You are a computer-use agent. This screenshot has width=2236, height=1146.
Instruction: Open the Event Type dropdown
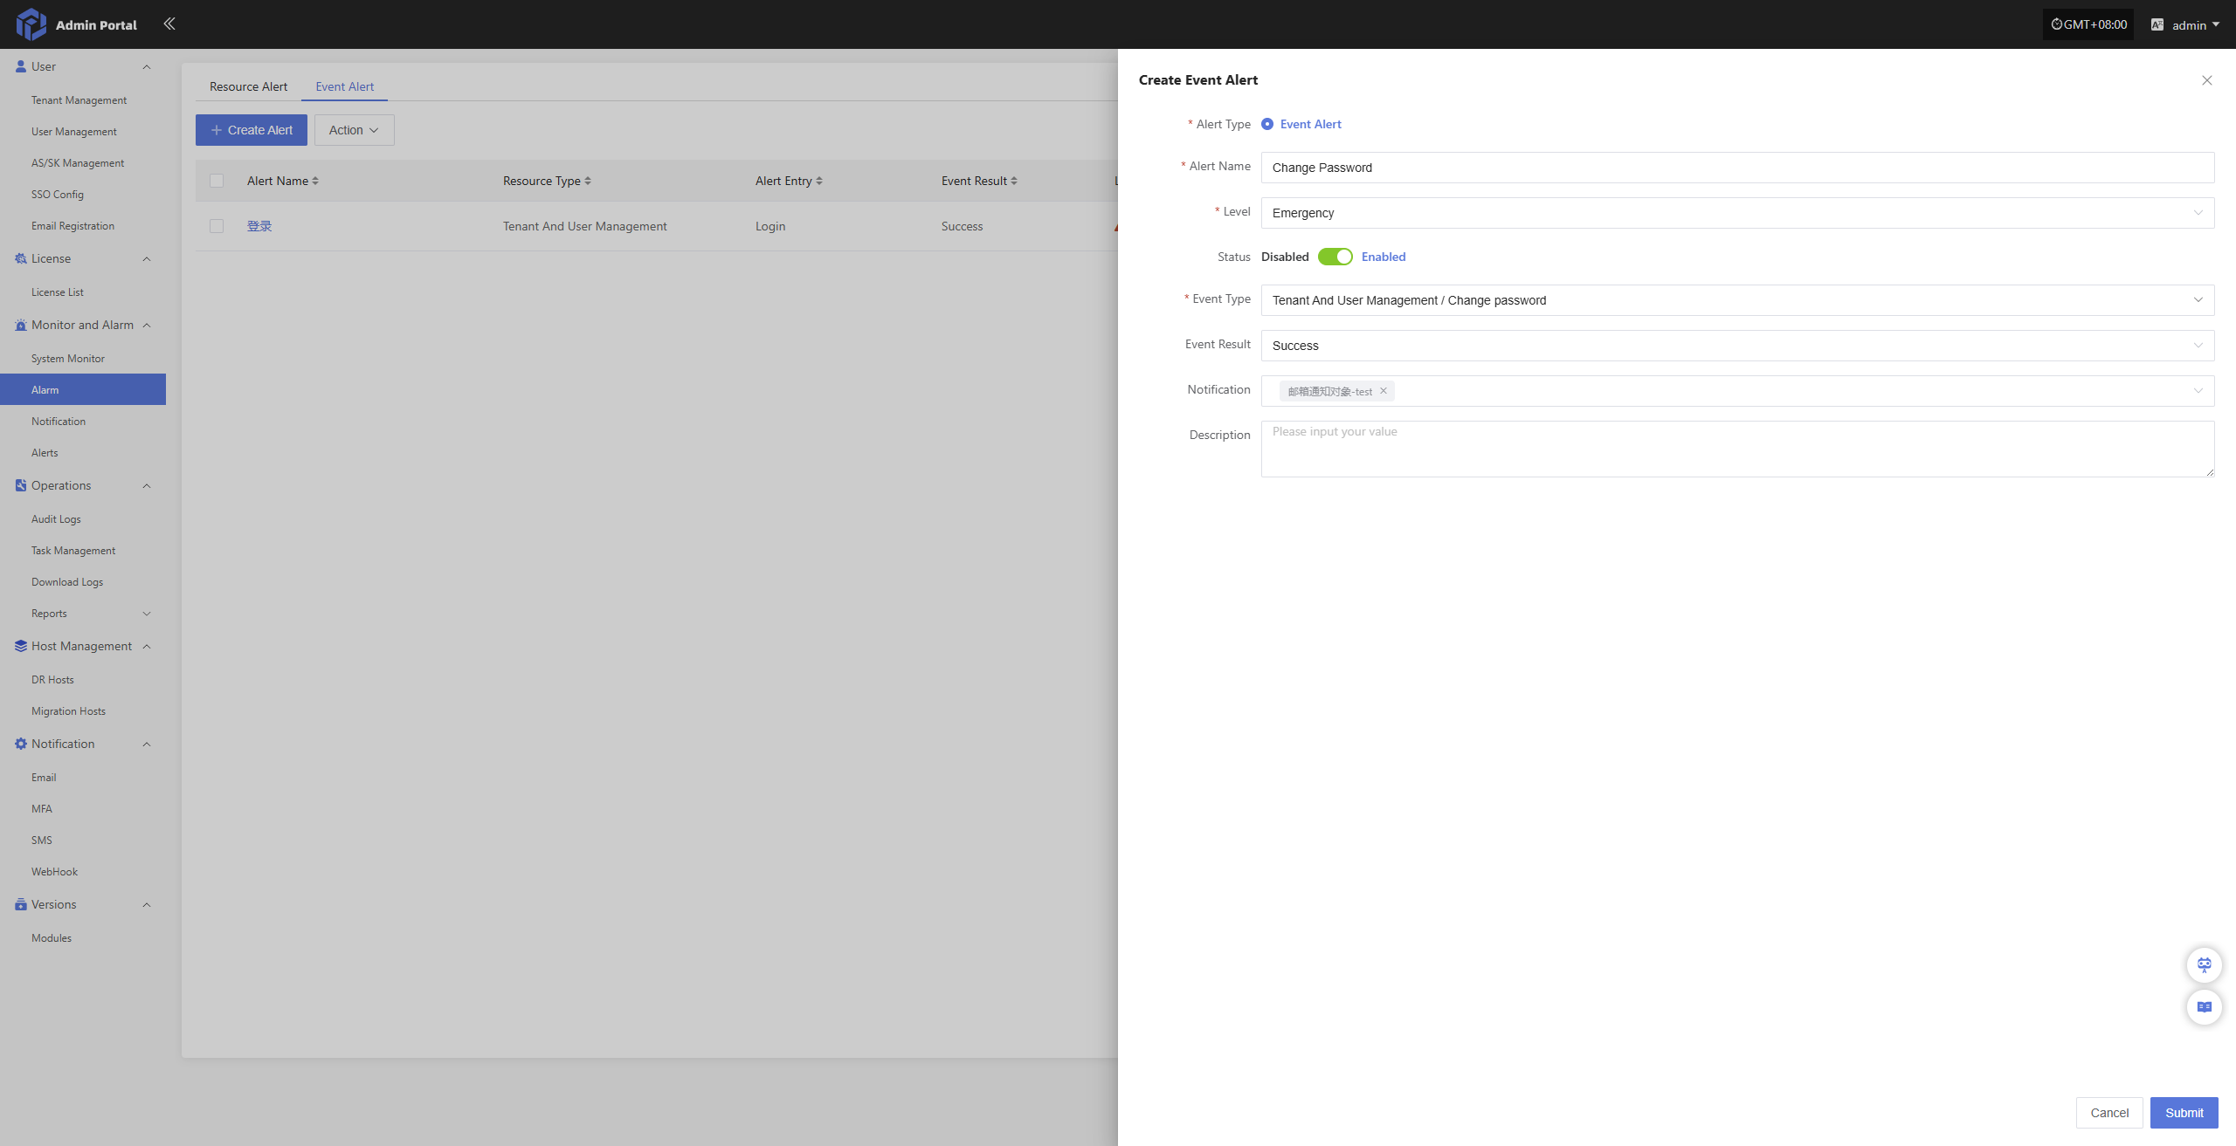pyautogui.click(x=1736, y=300)
